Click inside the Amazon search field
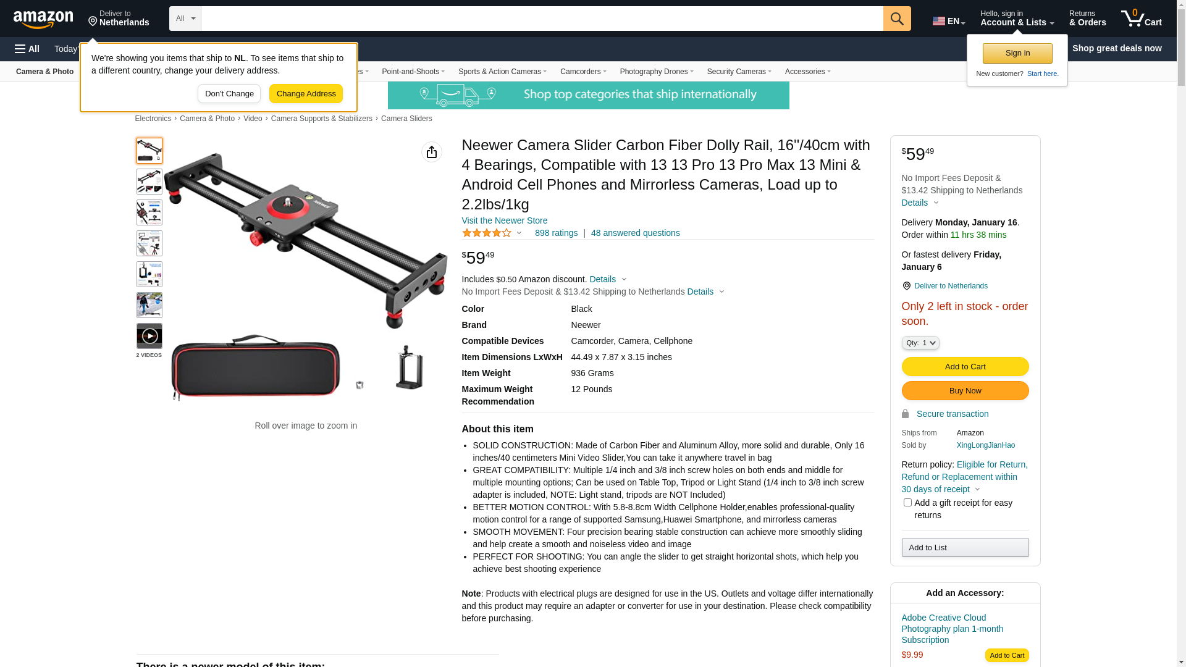 [x=542, y=19]
